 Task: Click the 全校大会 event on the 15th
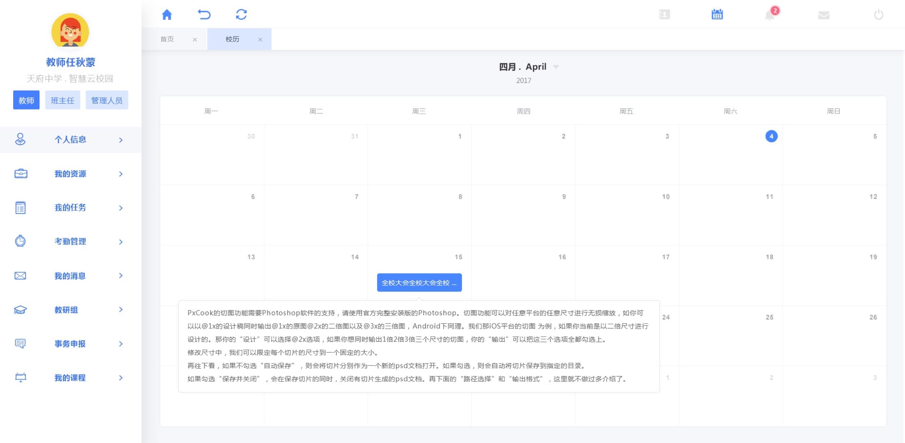[x=419, y=283]
